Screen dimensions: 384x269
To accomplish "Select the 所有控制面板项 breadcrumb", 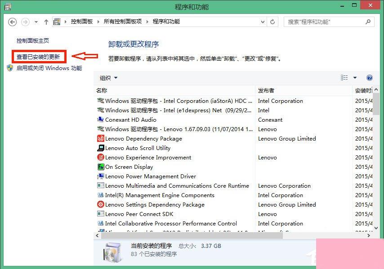I will pos(123,22).
